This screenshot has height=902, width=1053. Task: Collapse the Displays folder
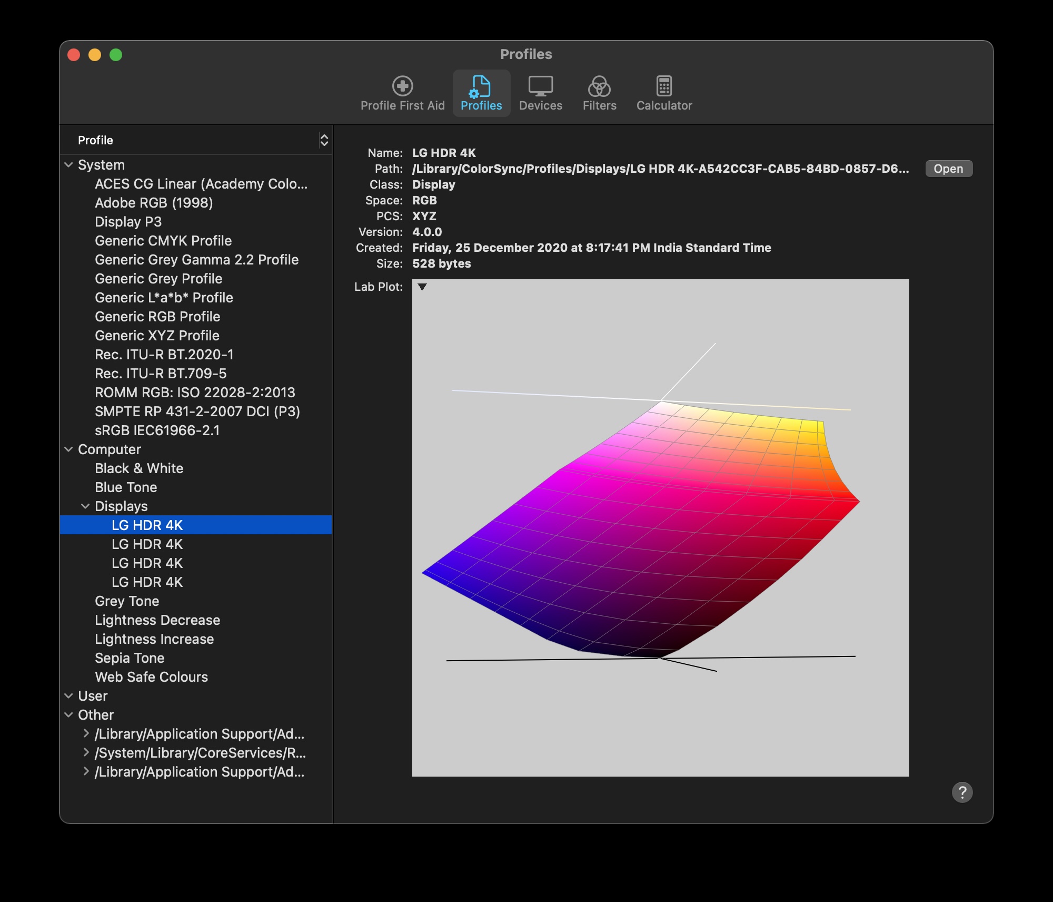[x=85, y=506]
